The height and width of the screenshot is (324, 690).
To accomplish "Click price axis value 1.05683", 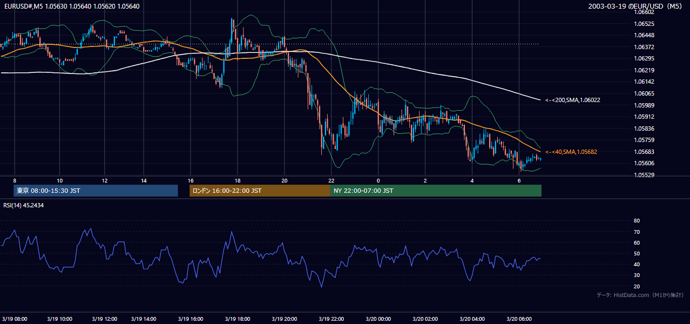I will coord(644,152).
